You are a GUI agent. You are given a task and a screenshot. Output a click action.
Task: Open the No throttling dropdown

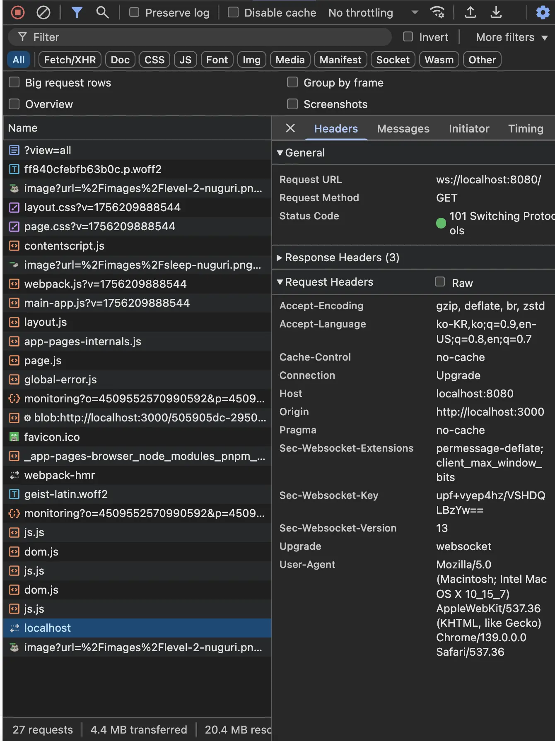[373, 13]
